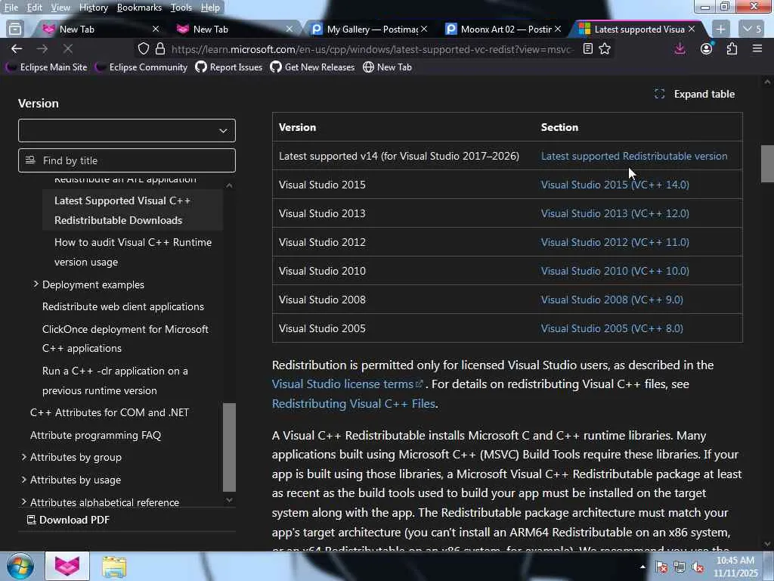The image size is (774, 581).
Task: Click the page vertical scrollbar thumb
Action: [767, 164]
